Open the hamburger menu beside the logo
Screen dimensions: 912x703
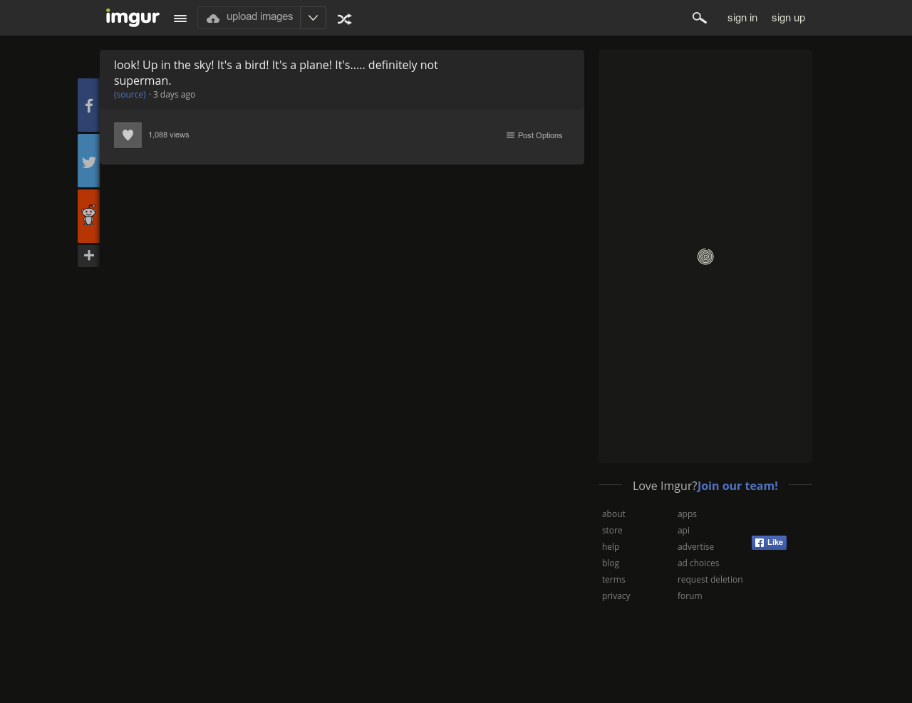coord(180,19)
